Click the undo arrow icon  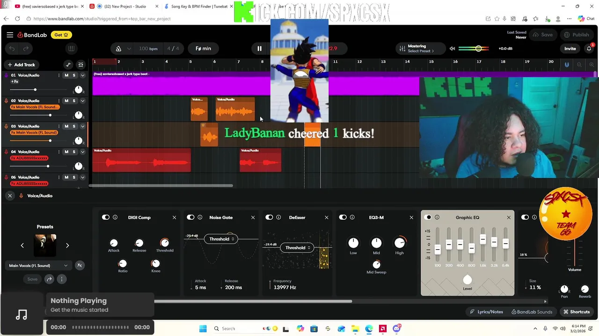pos(12,49)
